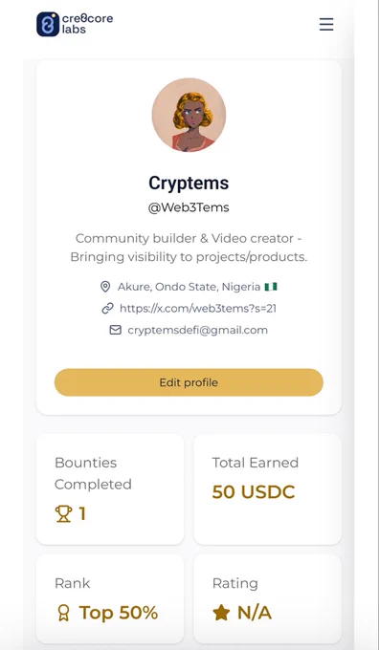
Task: Select the Top 50% rank value
Action: click(x=119, y=613)
